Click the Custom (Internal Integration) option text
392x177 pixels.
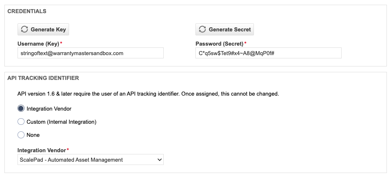click(61, 122)
